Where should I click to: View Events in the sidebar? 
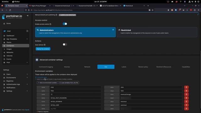tap(9, 59)
